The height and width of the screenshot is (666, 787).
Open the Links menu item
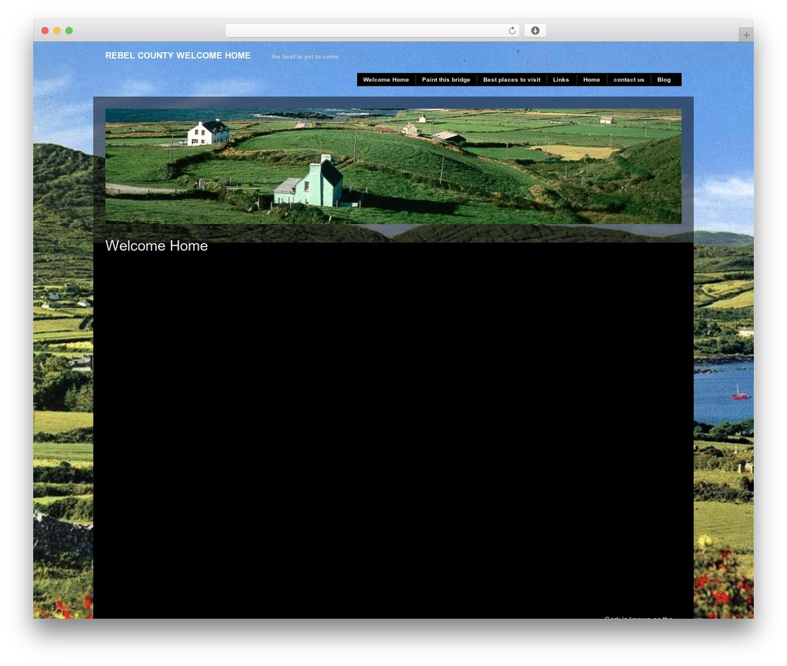click(561, 80)
